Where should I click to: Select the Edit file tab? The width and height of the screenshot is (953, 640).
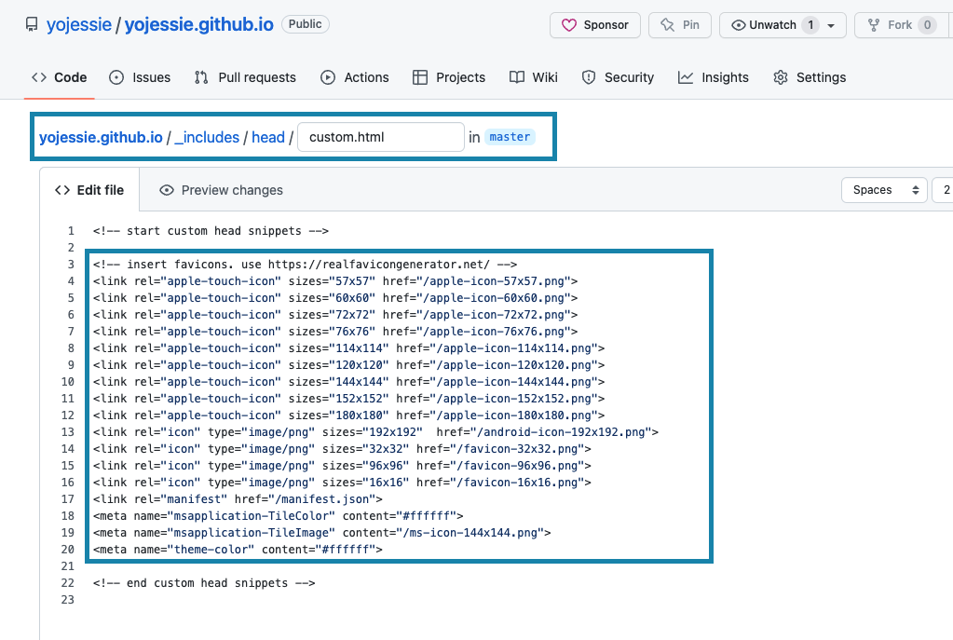89,190
